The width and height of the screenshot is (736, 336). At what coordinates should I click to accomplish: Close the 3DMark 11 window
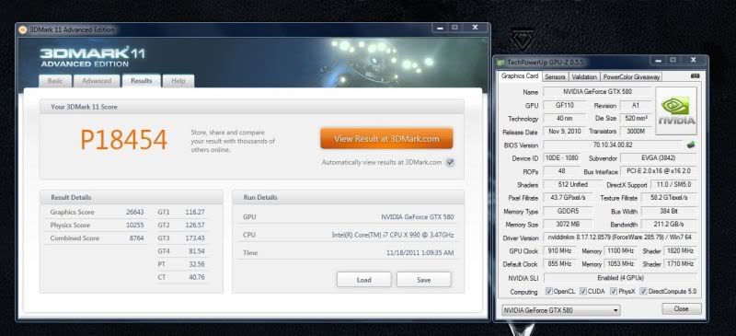click(x=475, y=28)
